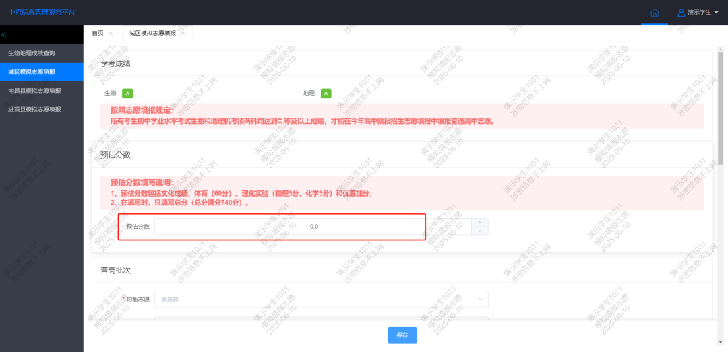Select the 城区模拟志愿填报 tab
This screenshot has height=352, width=728.
click(x=152, y=34)
